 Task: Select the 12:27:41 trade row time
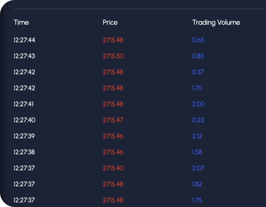point(23,104)
